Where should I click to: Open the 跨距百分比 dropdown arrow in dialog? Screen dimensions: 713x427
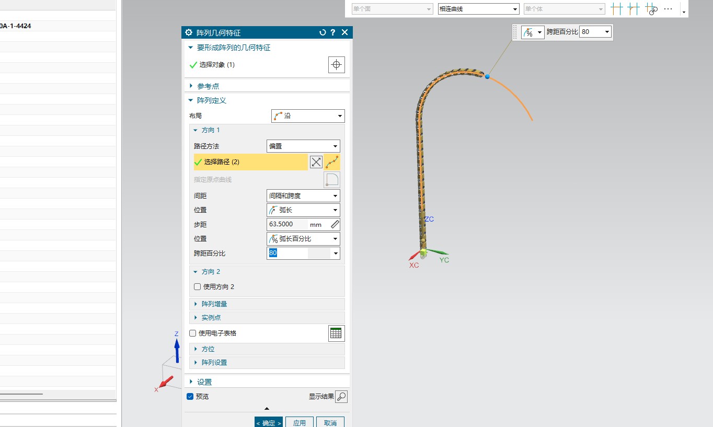pos(336,253)
